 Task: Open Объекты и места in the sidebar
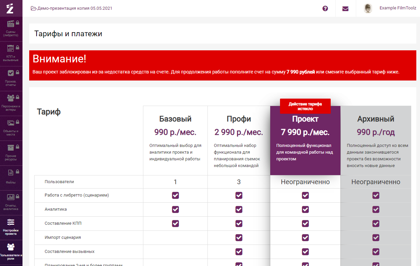[11, 128]
